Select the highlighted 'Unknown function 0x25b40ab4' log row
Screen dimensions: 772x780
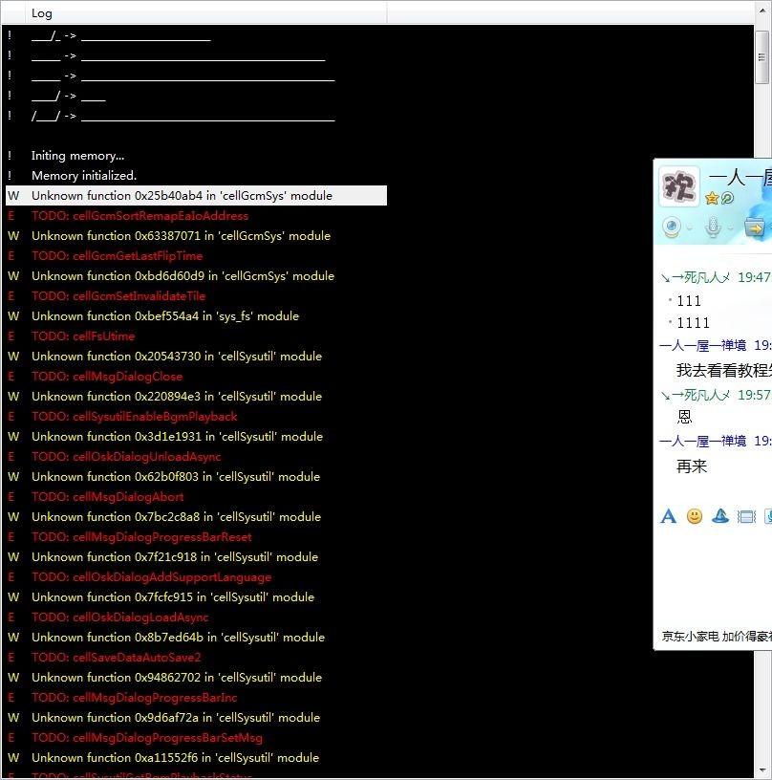(x=197, y=196)
